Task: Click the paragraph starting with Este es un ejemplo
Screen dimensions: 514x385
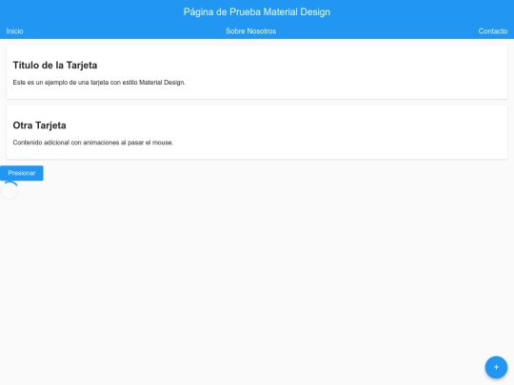Action: pyautogui.click(x=99, y=83)
